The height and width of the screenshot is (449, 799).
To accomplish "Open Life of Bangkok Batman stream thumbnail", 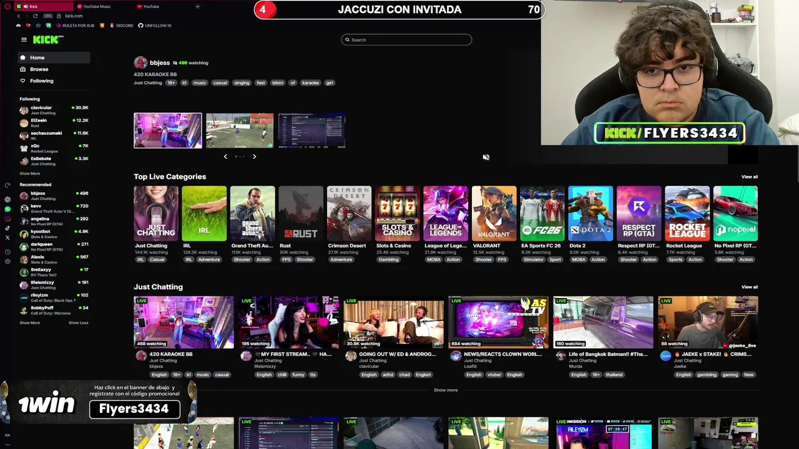I will pyautogui.click(x=603, y=322).
